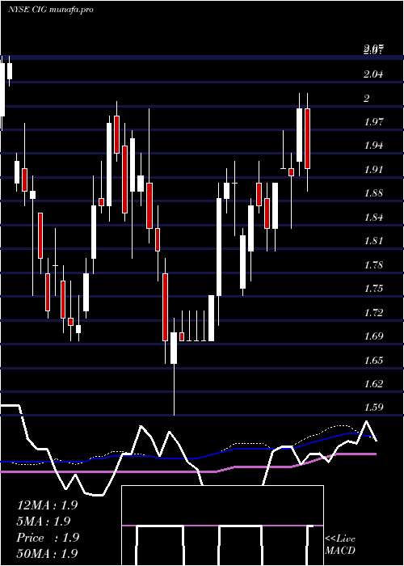Click the <<Live MACD label
404x566 pixels.
click(x=340, y=544)
